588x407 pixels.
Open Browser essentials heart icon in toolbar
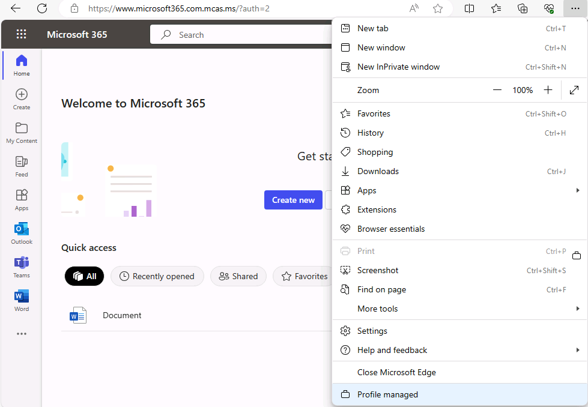(x=549, y=8)
